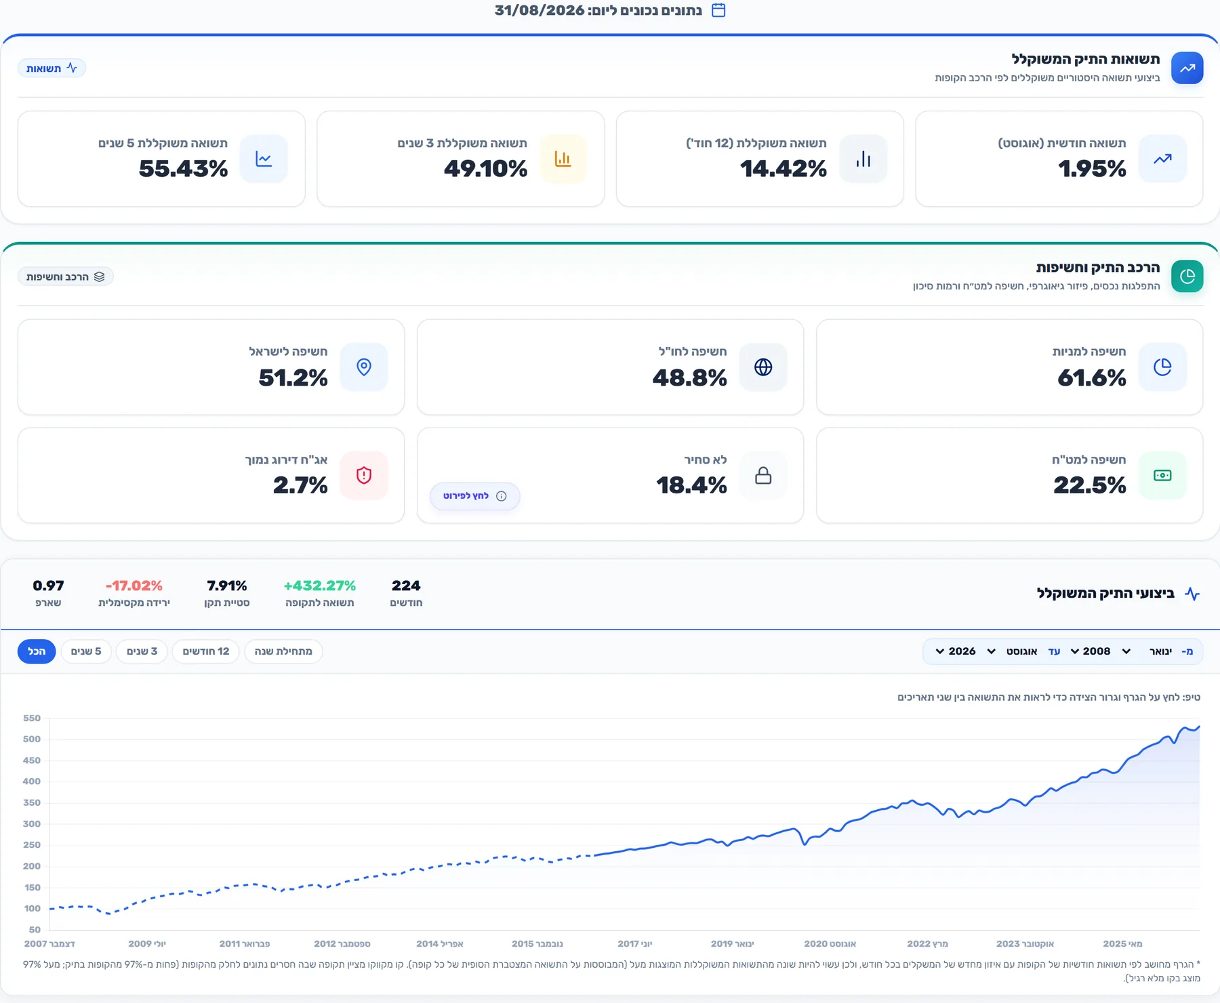Click the calendar icon beside the data date
Screen dimensions: 1220x1003
coord(718,10)
